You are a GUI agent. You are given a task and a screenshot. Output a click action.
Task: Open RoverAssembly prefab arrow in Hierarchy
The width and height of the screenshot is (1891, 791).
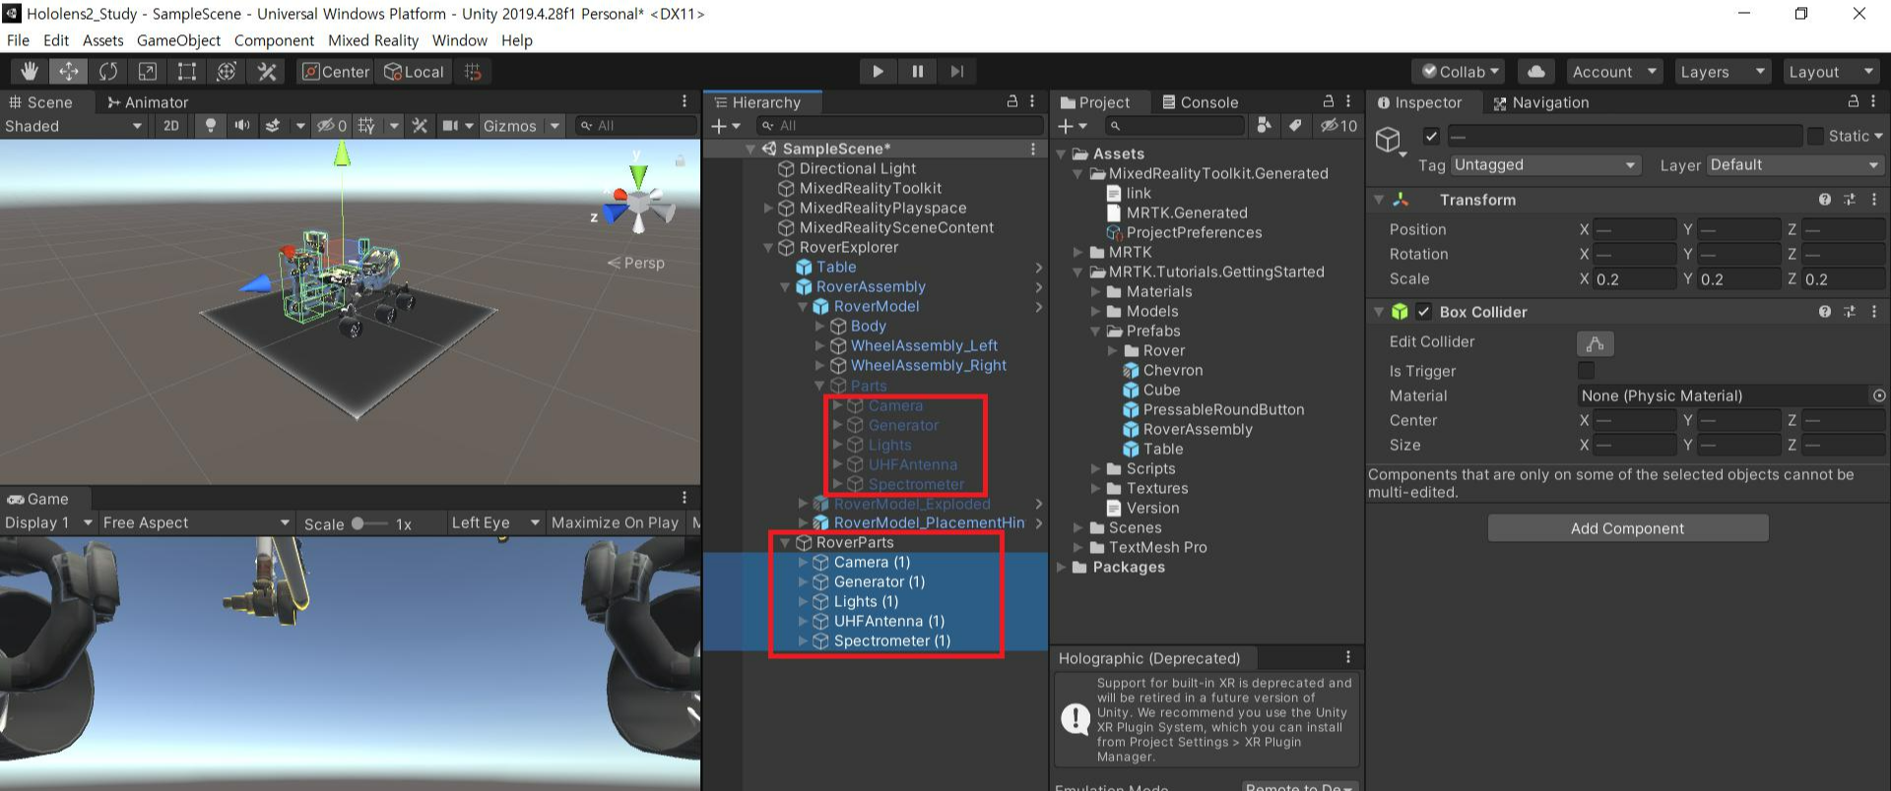click(1039, 287)
